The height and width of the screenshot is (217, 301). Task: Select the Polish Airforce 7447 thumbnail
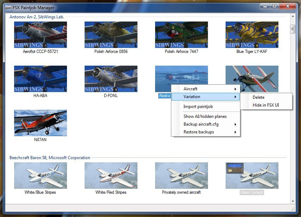tap(182, 35)
